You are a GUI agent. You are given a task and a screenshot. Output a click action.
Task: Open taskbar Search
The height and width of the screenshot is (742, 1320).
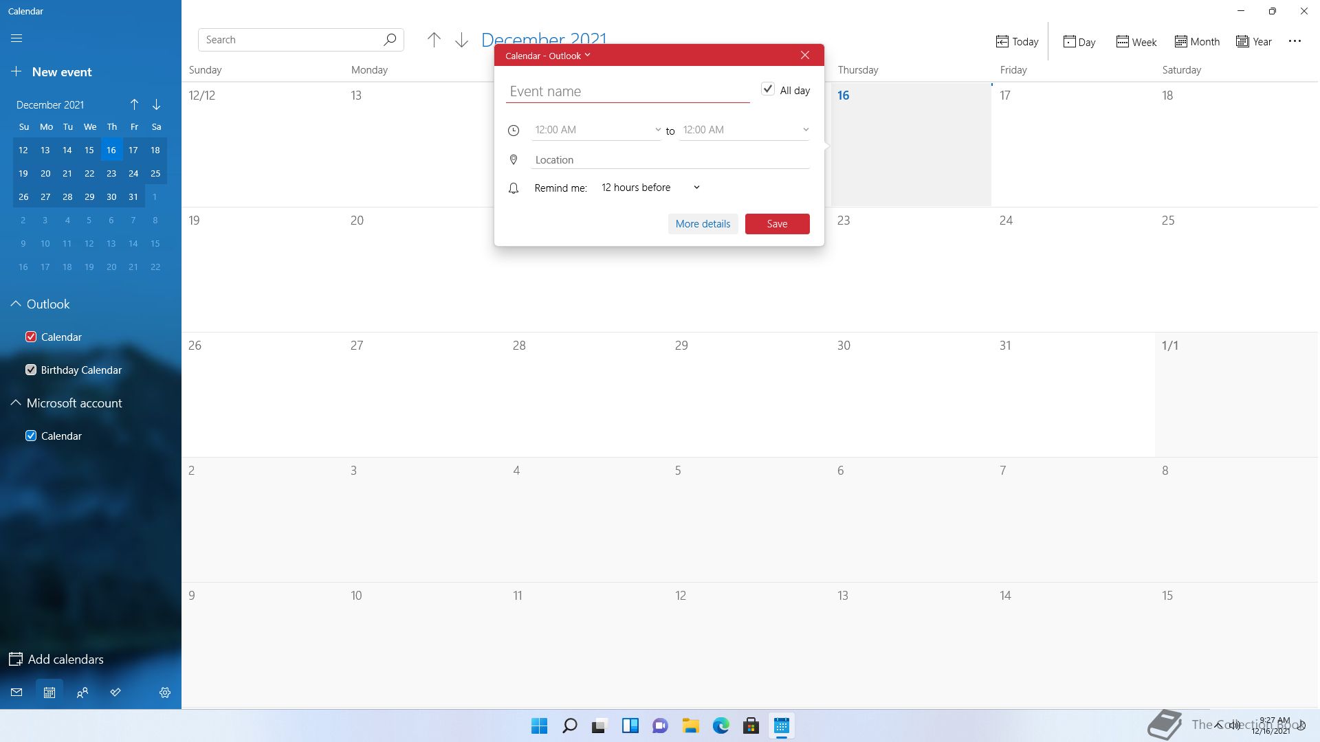coord(570,726)
